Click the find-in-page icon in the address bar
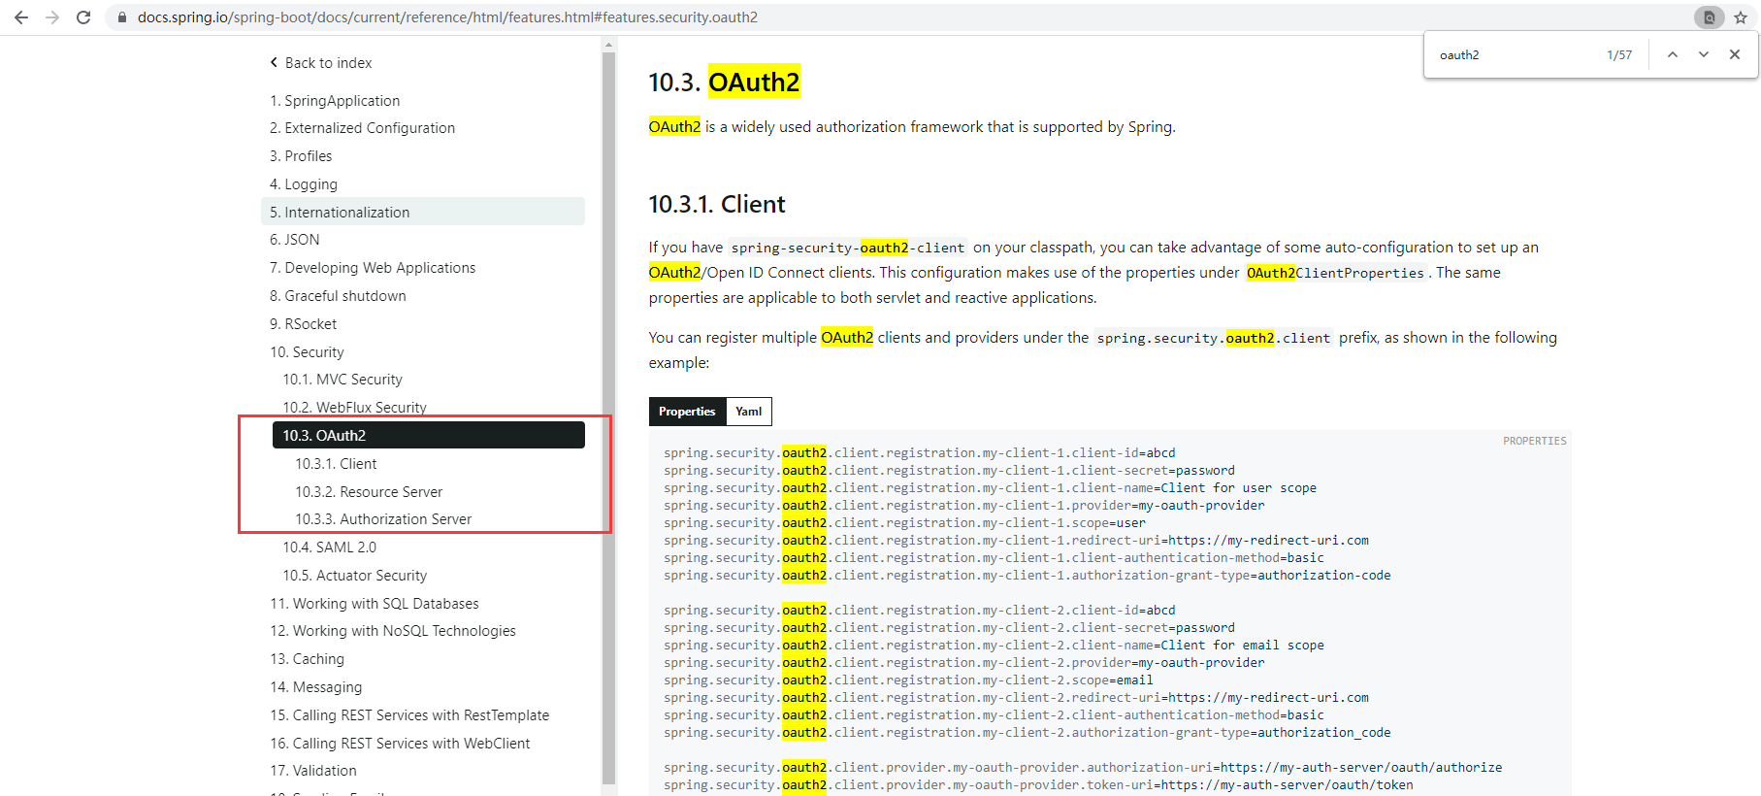 pos(1710,17)
